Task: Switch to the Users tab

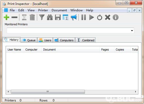Action: (x=45, y=40)
